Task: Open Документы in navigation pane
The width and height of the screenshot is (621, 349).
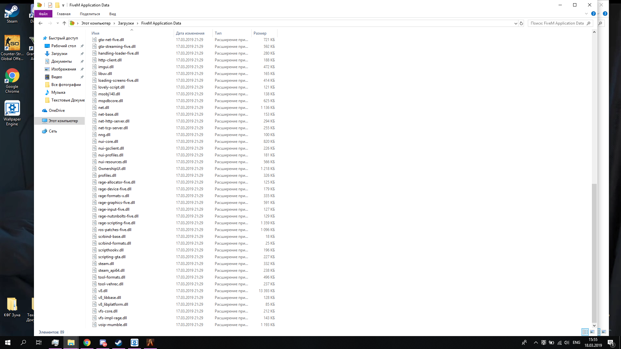Action: (x=61, y=61)
